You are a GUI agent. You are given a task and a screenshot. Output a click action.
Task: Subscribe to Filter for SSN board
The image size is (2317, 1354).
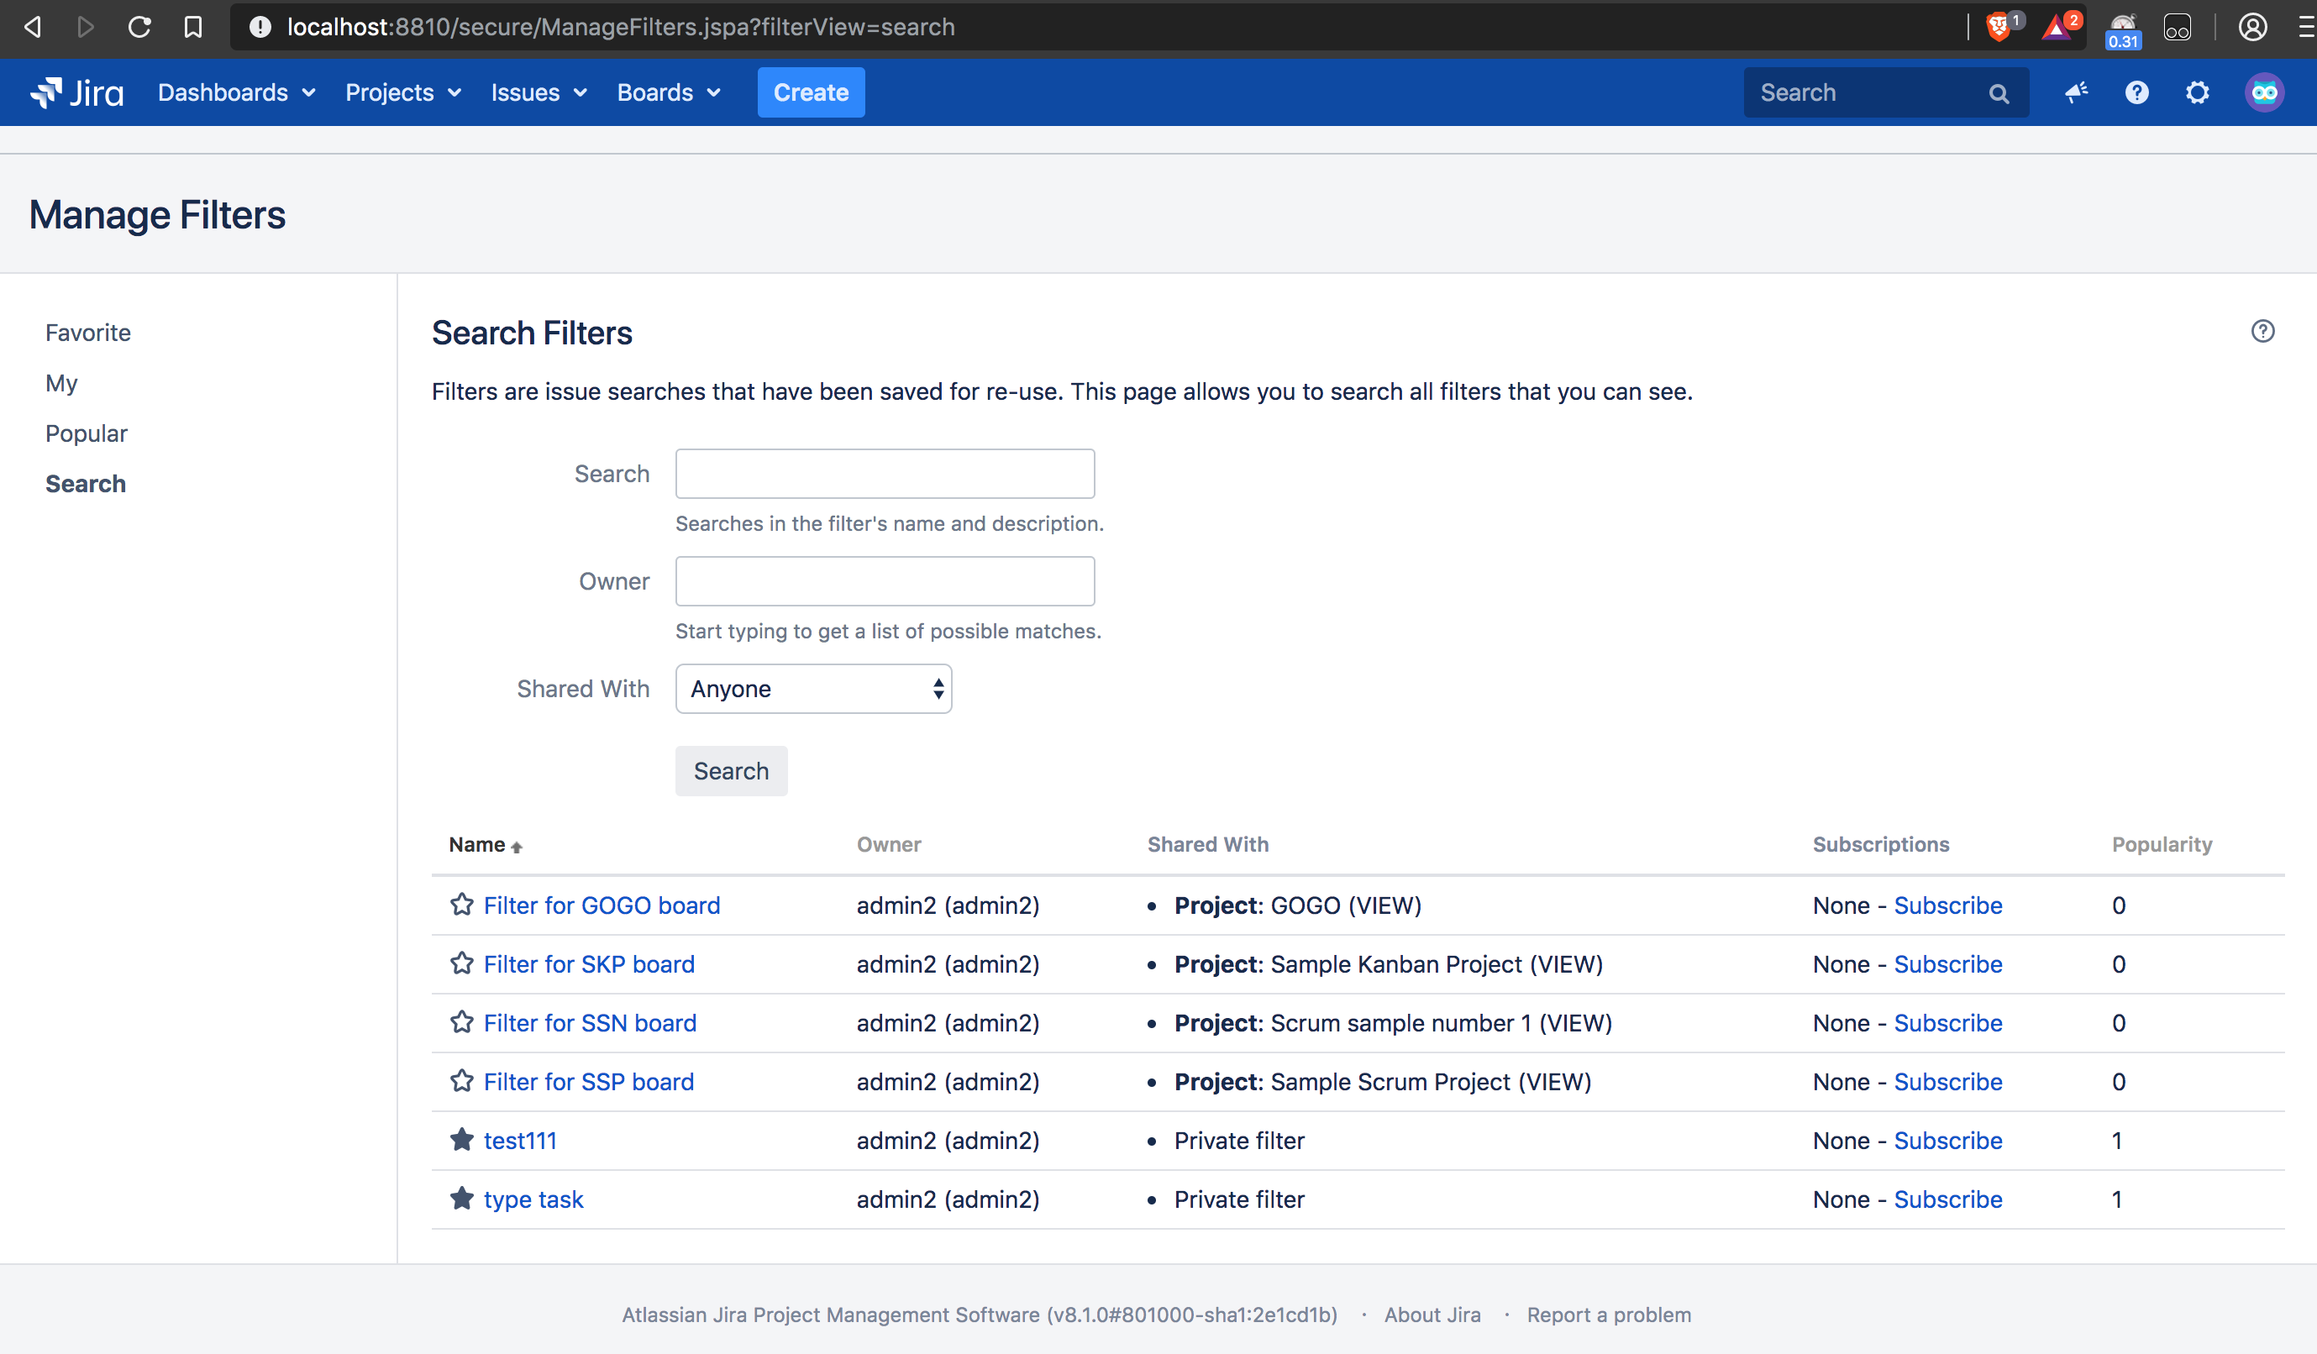pos(1947,1023)
